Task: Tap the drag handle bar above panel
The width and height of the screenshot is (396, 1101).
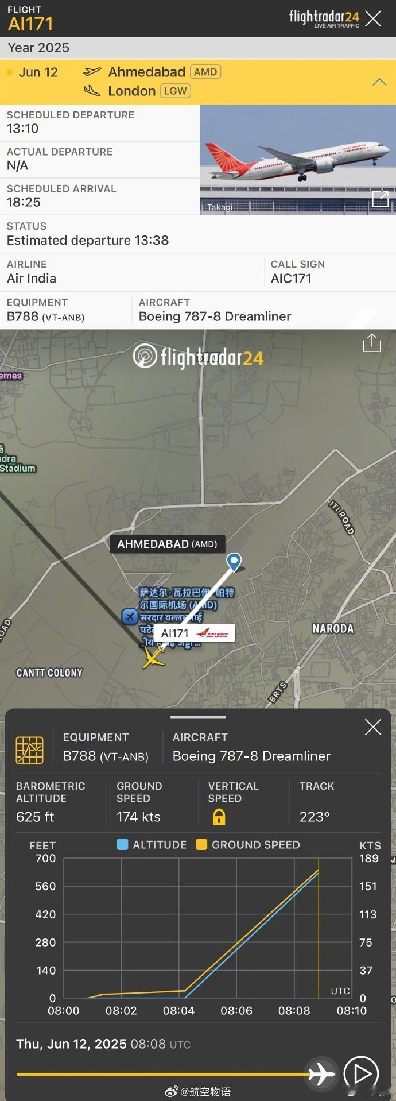Action: [198, 717]
